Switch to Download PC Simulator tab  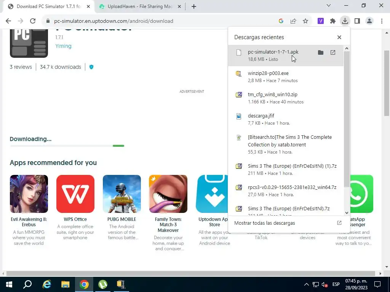coord(48,6)
